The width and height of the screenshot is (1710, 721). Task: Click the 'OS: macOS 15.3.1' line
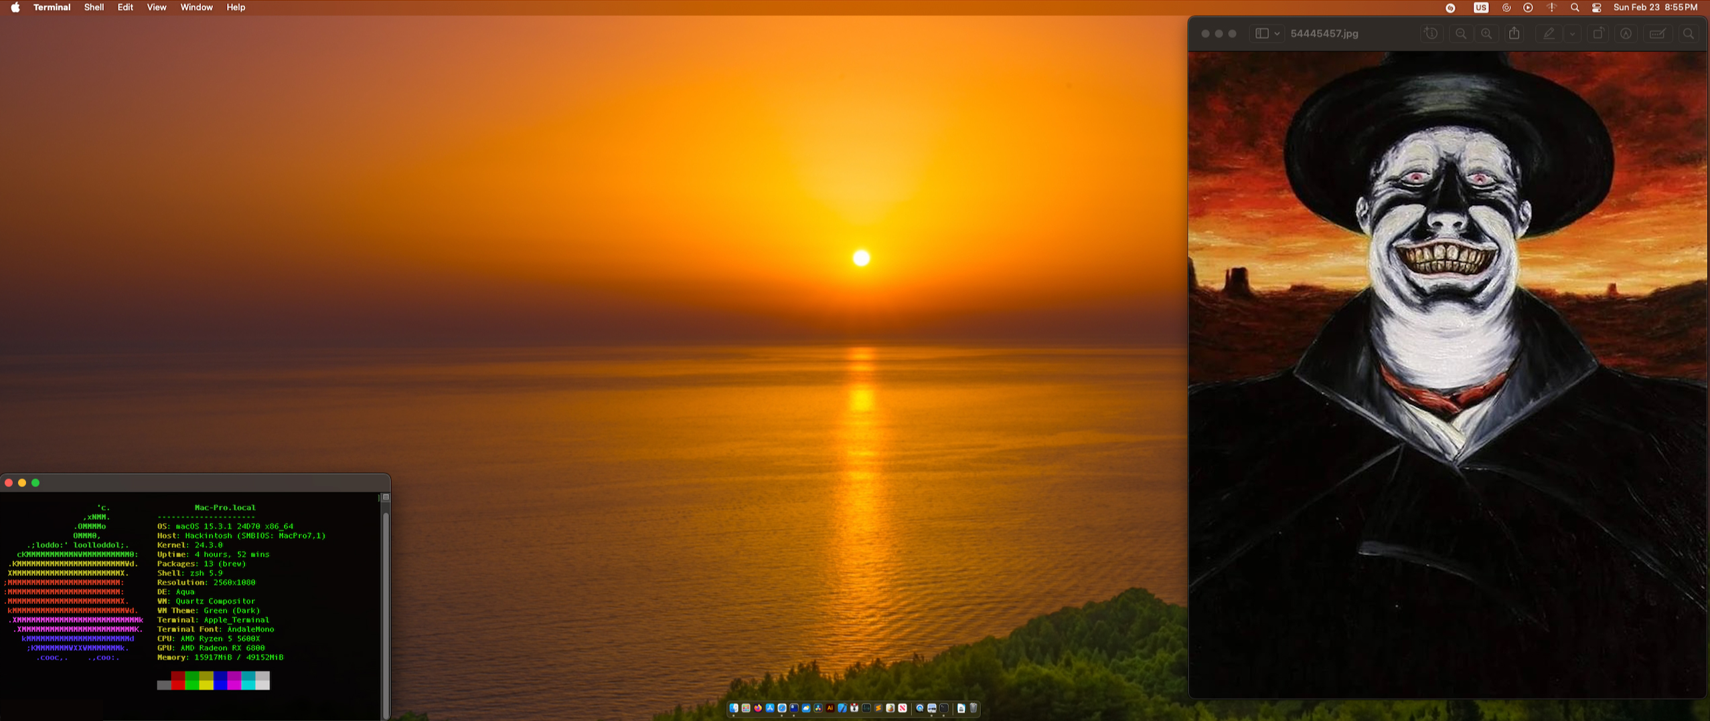click(x=225, y=526)
